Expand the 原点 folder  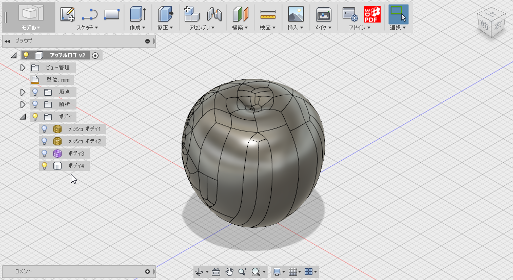click(x=23, y=92)
